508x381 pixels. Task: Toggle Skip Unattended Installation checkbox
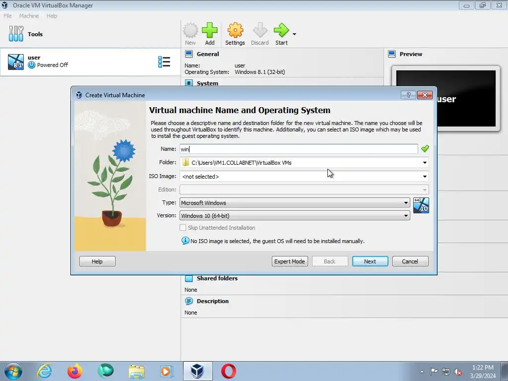click(x=183, y=227)
